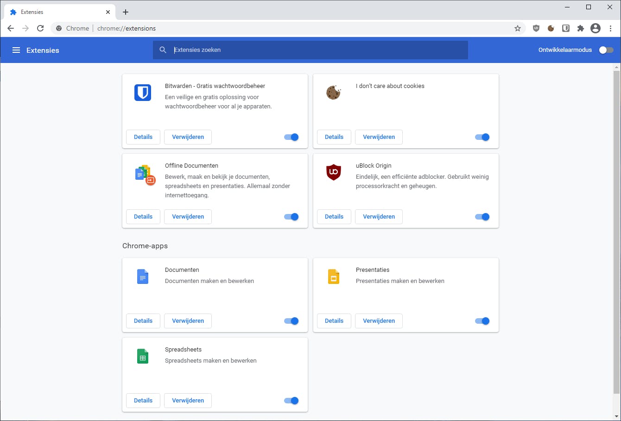Open Details for the Presentaties app

(x=334, y=321)
